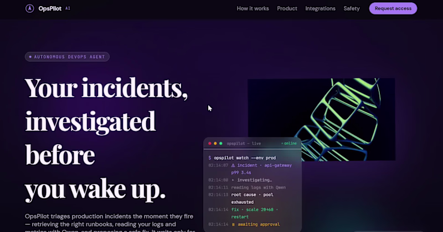Screen dimensions: 443x232
Task: Click the 'Your incidents,' headline text
Action: (106, 88)
